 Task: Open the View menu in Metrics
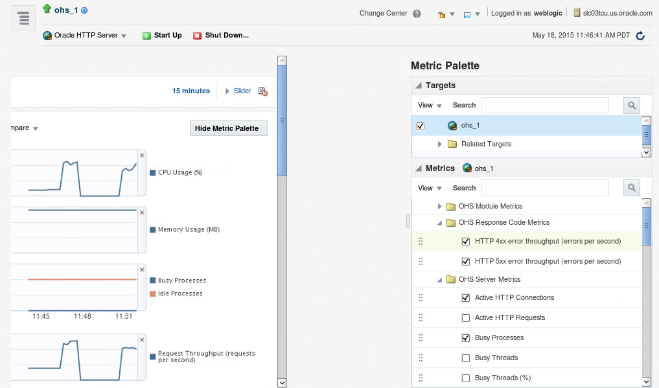pos(430,188)
